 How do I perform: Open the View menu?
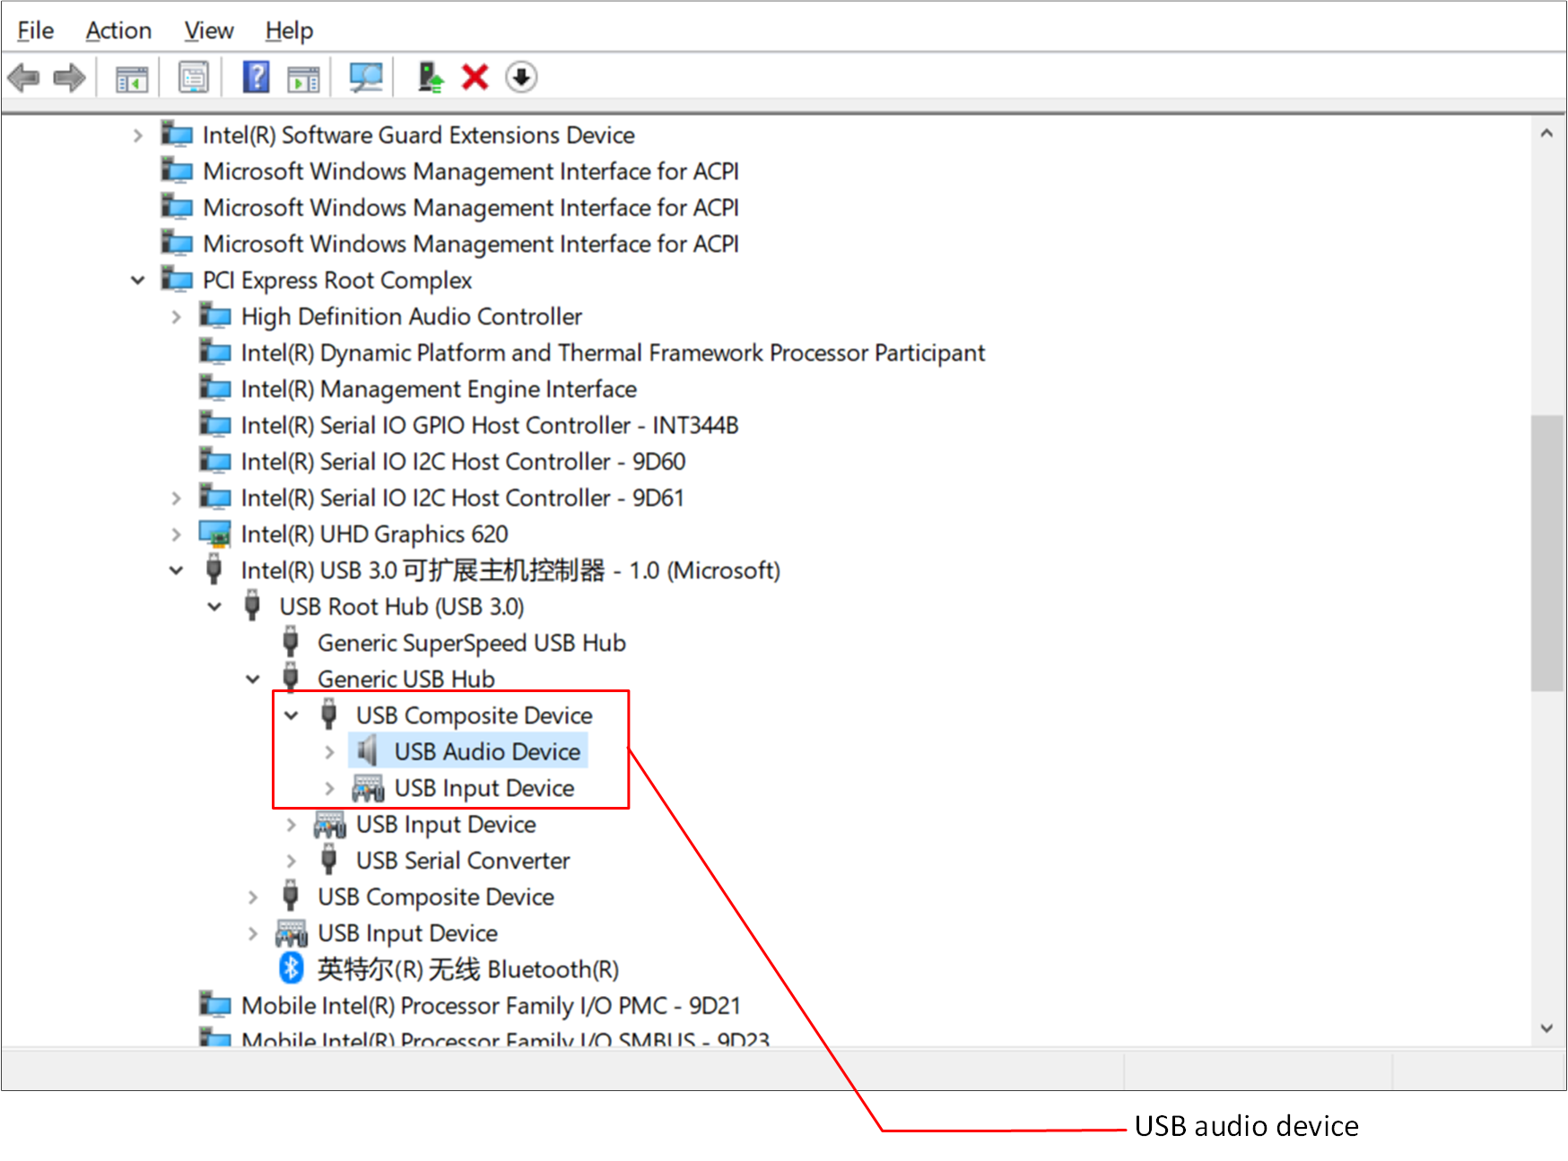(x=209, y=30)
